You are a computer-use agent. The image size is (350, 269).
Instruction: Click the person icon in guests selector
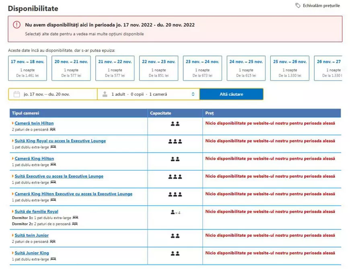tap(105, 94)
